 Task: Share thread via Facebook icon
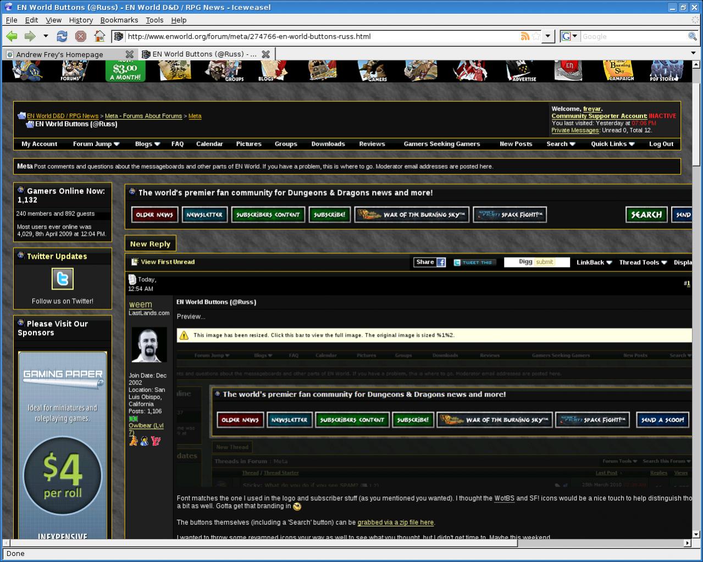point(441,263)
